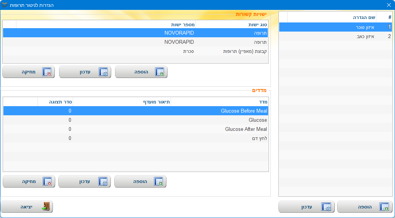395x218 pixels.
Task: Click the הוספה add icon under ישויות קשורות
Action: 159,72
